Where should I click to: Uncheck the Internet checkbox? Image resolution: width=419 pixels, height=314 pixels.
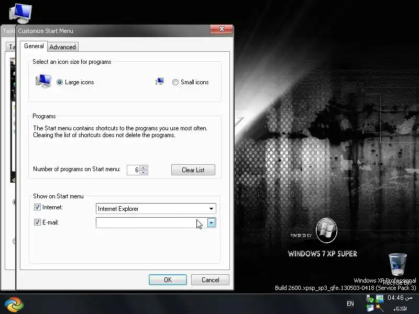[x=37, y=207]
